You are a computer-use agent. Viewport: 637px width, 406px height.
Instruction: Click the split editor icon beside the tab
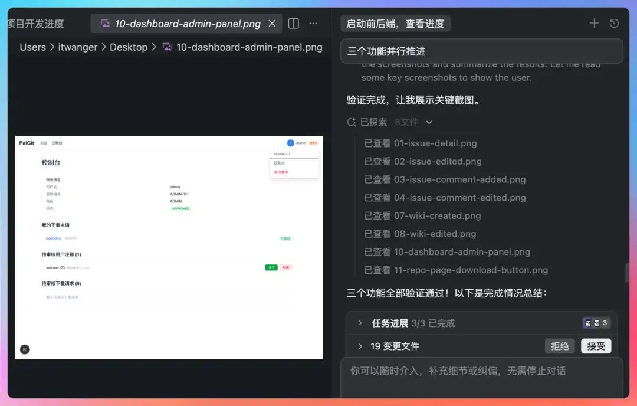(x=293, y=23)
